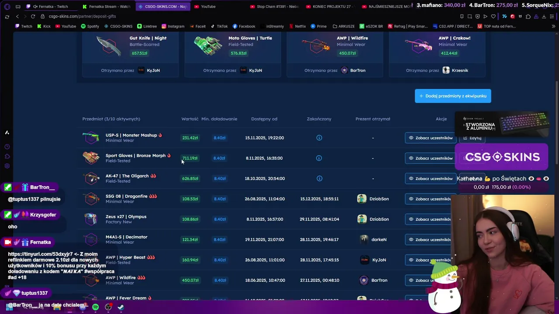
Task: Click the Wartość column header
Action: (x=190, y=119)
